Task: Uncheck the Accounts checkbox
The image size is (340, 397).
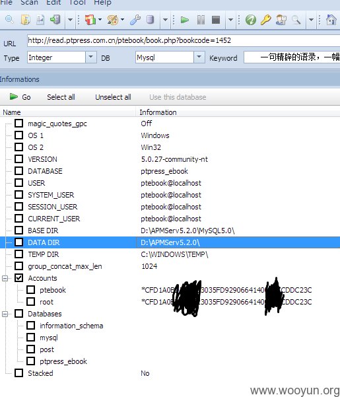Action: tap(18, 278)
